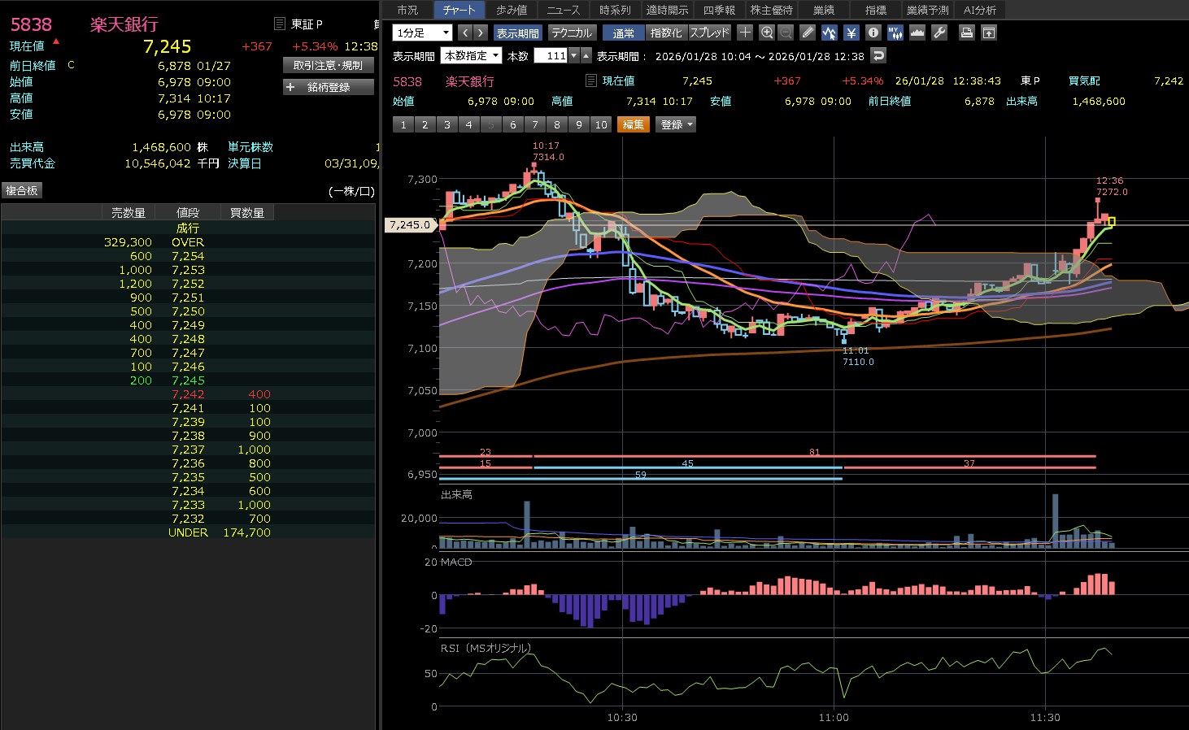Switch chart scale to 指数化 mode

click(x=666, y=33)
